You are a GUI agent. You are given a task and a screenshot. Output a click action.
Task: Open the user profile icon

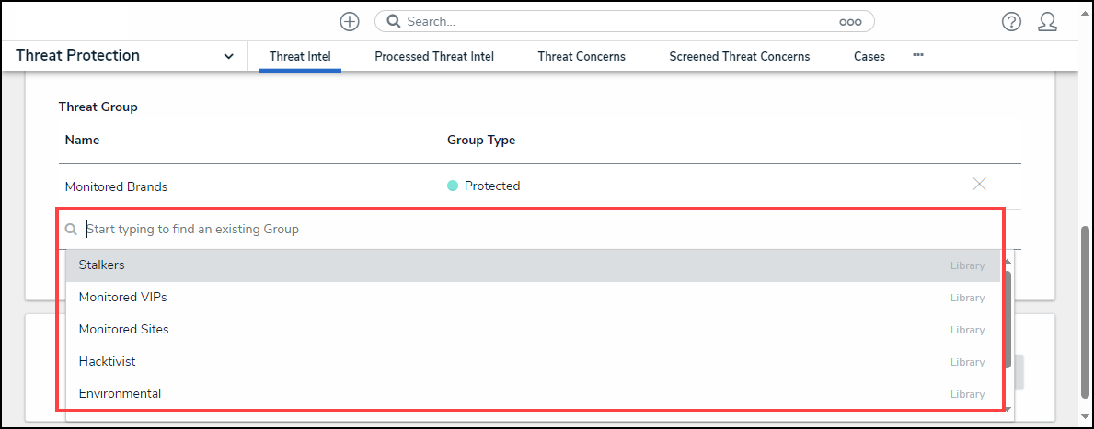(x=1047, y=22)
